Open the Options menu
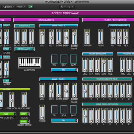The height and width of the screenshot is (134, 134). (x=9, y=7)
